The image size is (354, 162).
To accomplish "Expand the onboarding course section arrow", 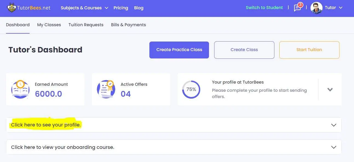I will [333, 147].
